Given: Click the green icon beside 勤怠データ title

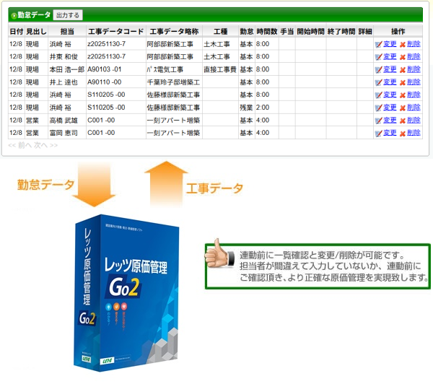Looking at the screenshot, I should coord(13,14).
